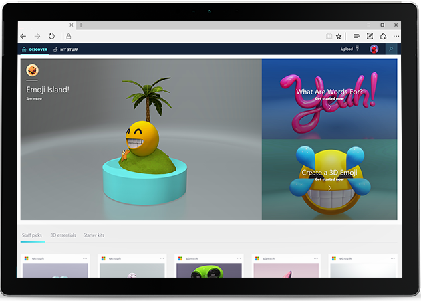421x301 pixels.
Task: Open the Emoji Island 3D model
Action: coord(145,141)
